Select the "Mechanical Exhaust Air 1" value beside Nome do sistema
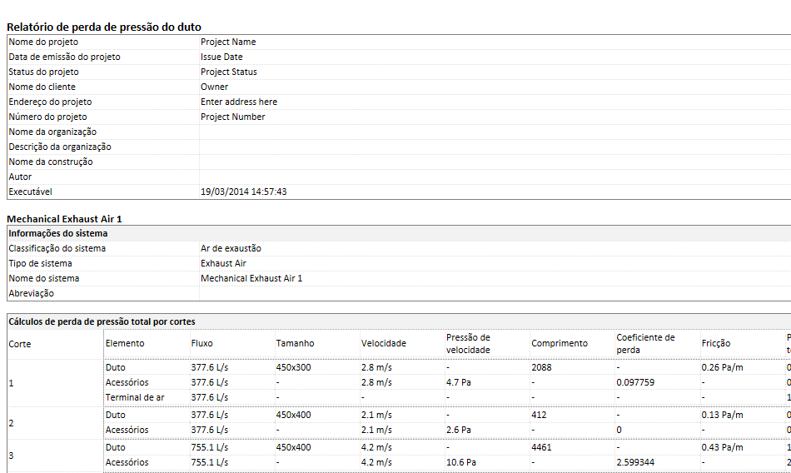The width and height of the screenshot is (791, 473). click(x=251, y=279)
